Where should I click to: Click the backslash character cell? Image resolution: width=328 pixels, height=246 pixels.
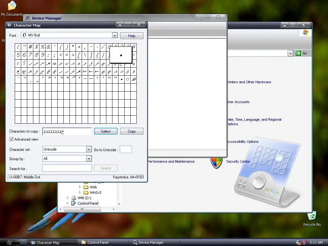point(85,55)
